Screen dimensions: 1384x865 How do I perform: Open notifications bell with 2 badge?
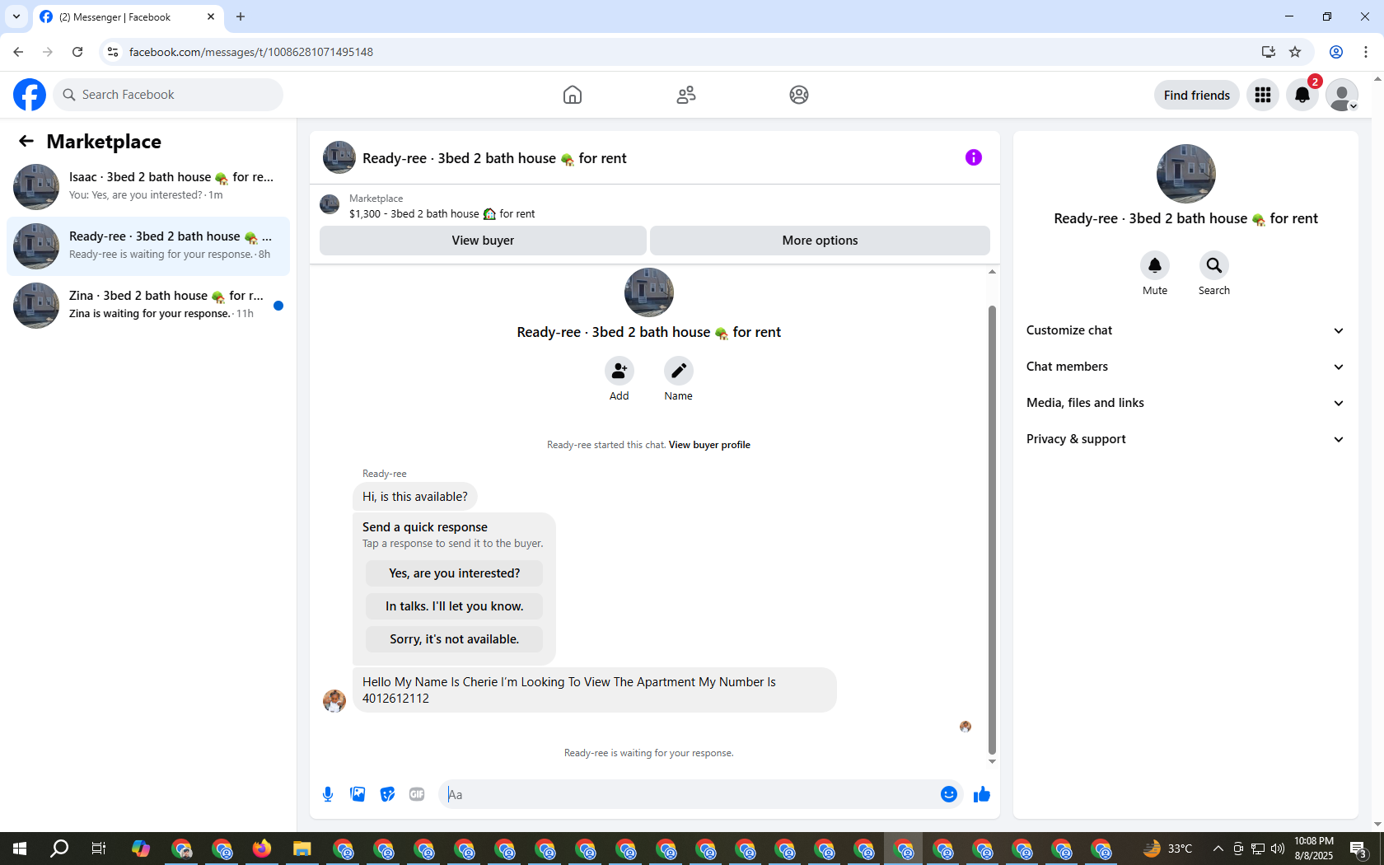pos(1302,95)
